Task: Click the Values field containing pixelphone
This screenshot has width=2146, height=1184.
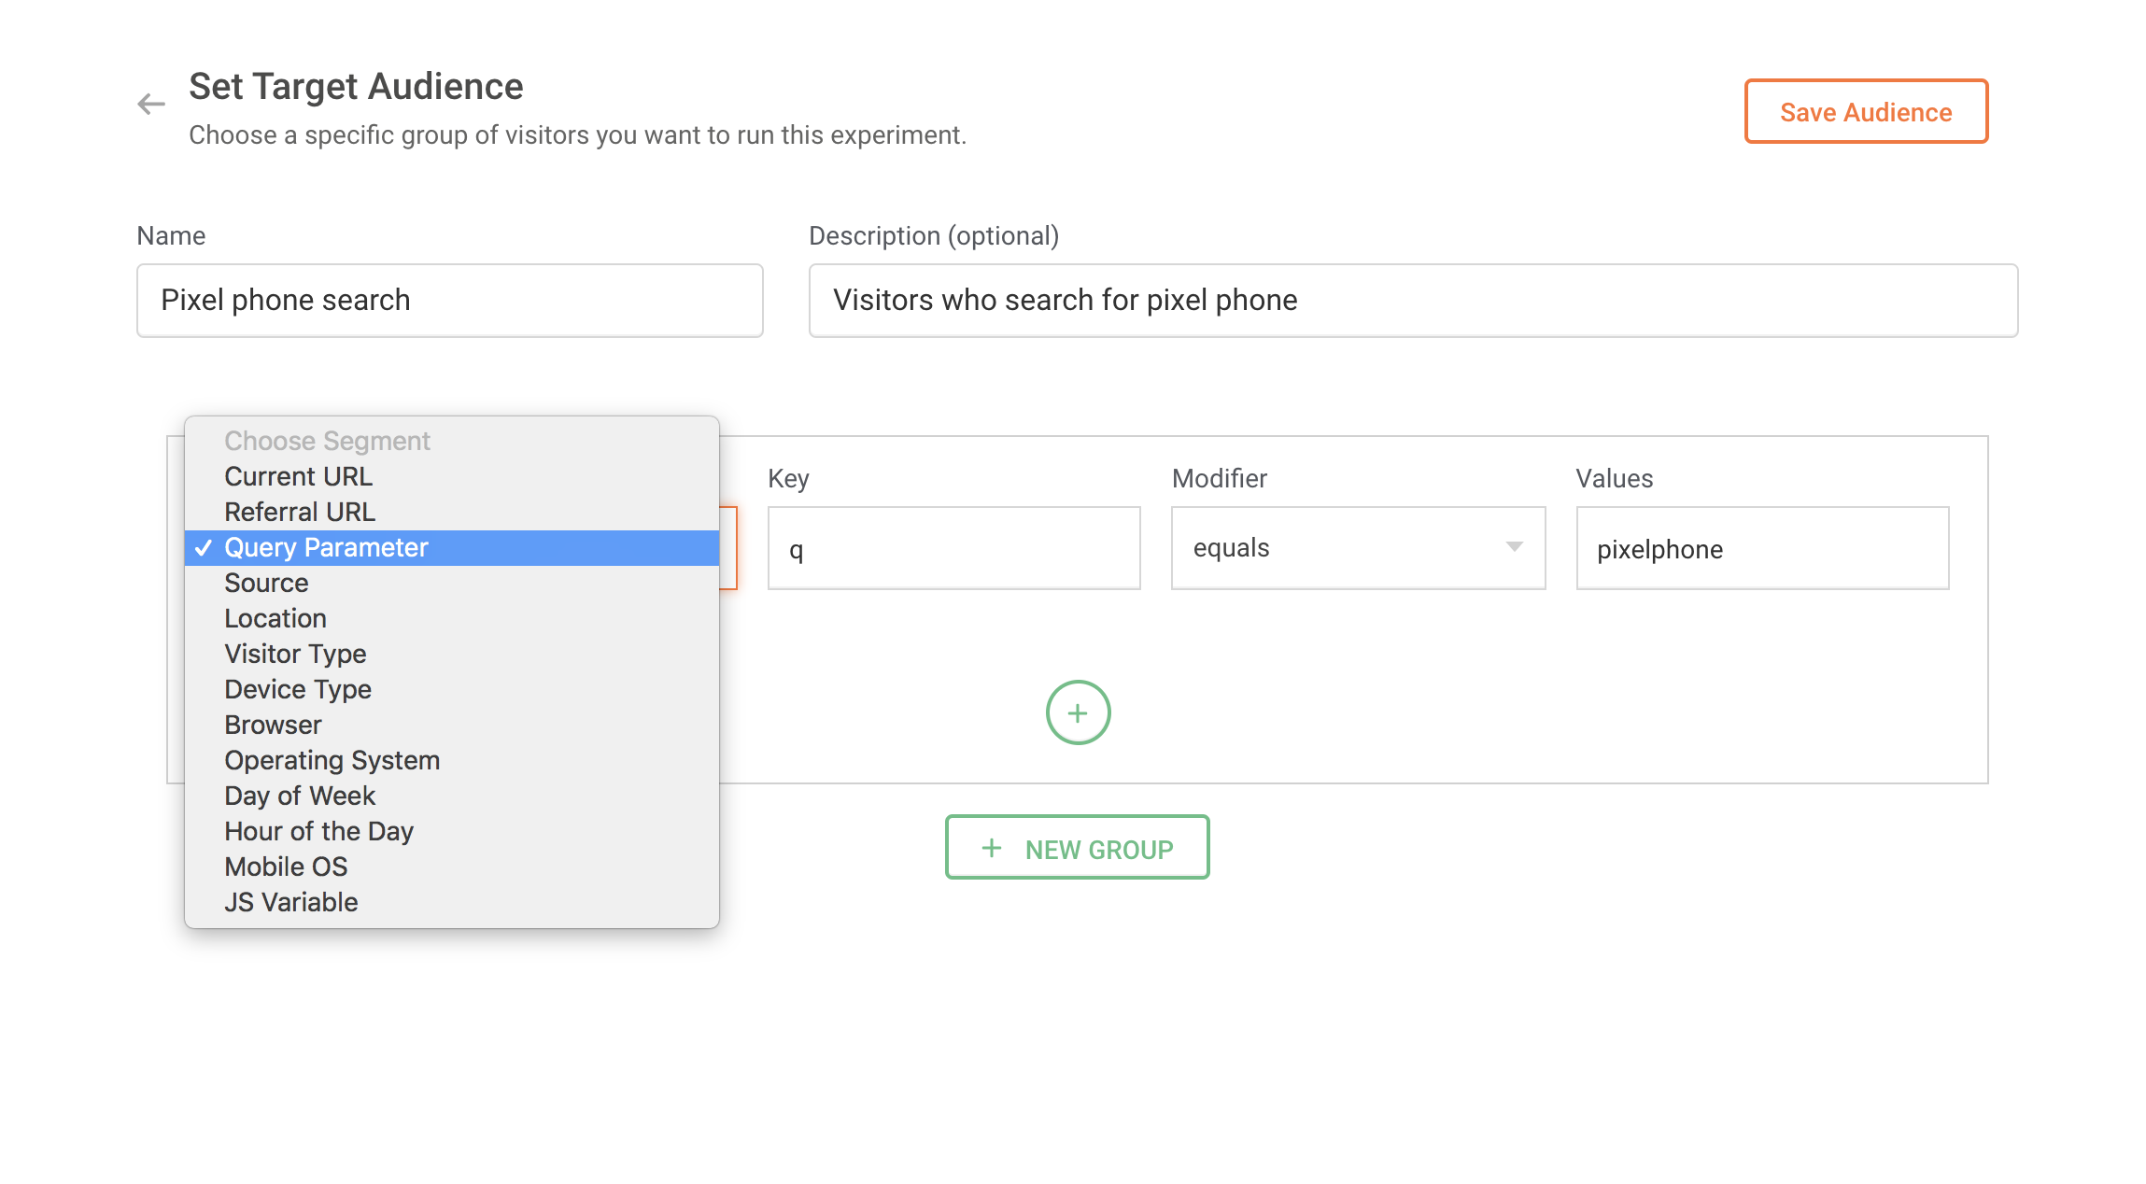Action: [x=1761, y=549]
